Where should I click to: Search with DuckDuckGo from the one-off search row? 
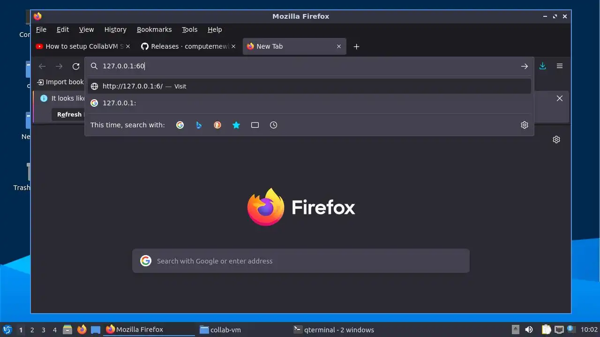pos(217,125)
